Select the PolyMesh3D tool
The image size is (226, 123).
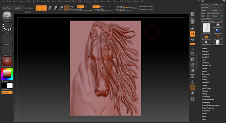[206, 43]
